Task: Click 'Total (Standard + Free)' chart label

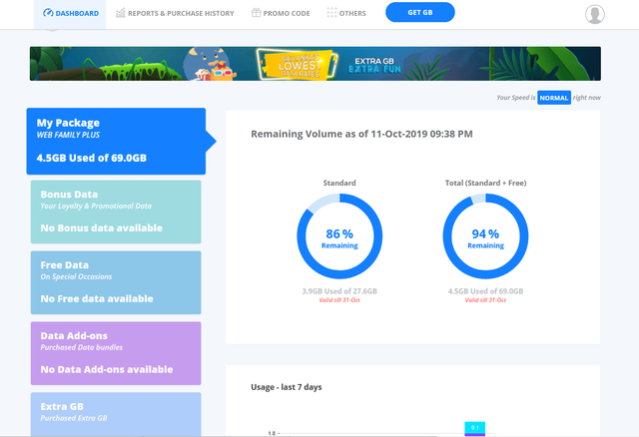Action: (485, 183)
